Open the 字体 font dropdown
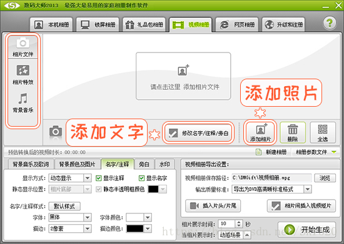 point(88,217)
